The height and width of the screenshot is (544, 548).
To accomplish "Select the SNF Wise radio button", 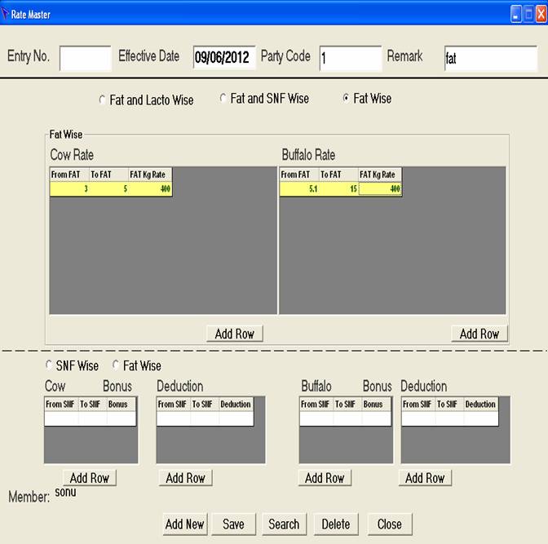I will point(49,366).
